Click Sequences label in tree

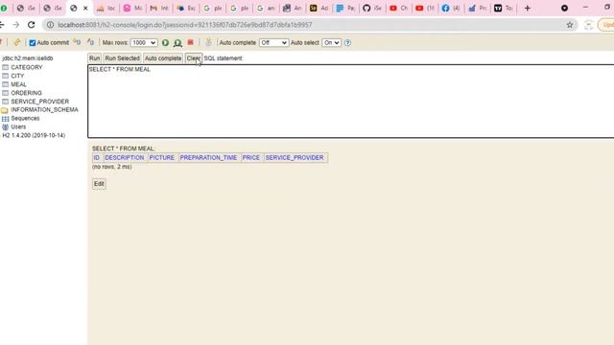coord(25,118)
